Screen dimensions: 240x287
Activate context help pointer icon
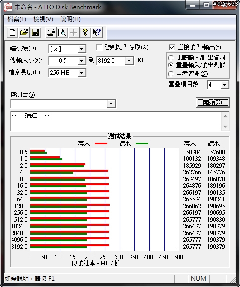[x=97, y=33]
